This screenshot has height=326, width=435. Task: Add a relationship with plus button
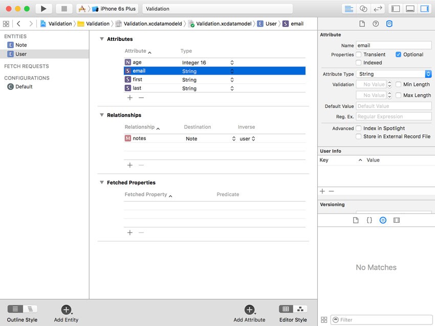[x=130, y=166]
